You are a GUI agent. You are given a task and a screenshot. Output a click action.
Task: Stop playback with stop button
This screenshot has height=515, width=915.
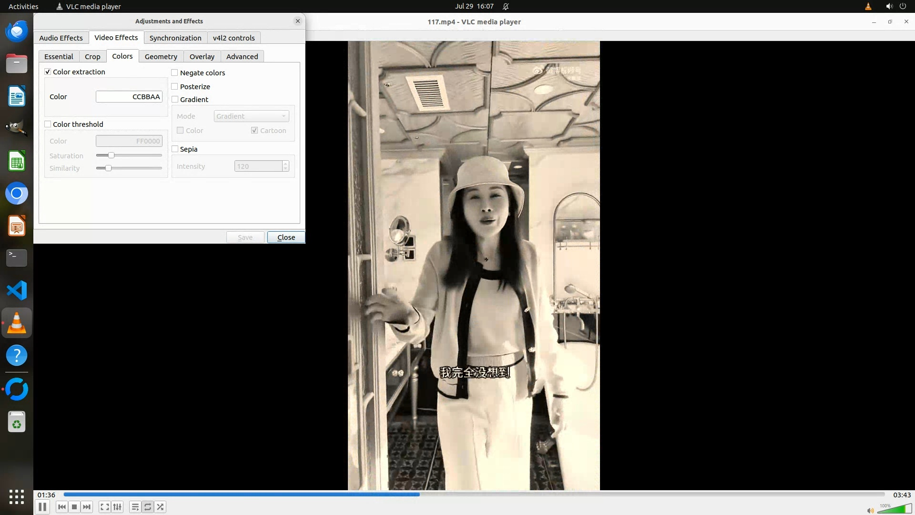click(74, 507)
